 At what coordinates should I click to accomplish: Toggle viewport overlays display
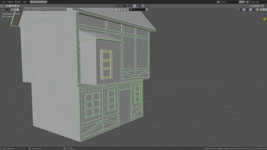click(251, 10)
